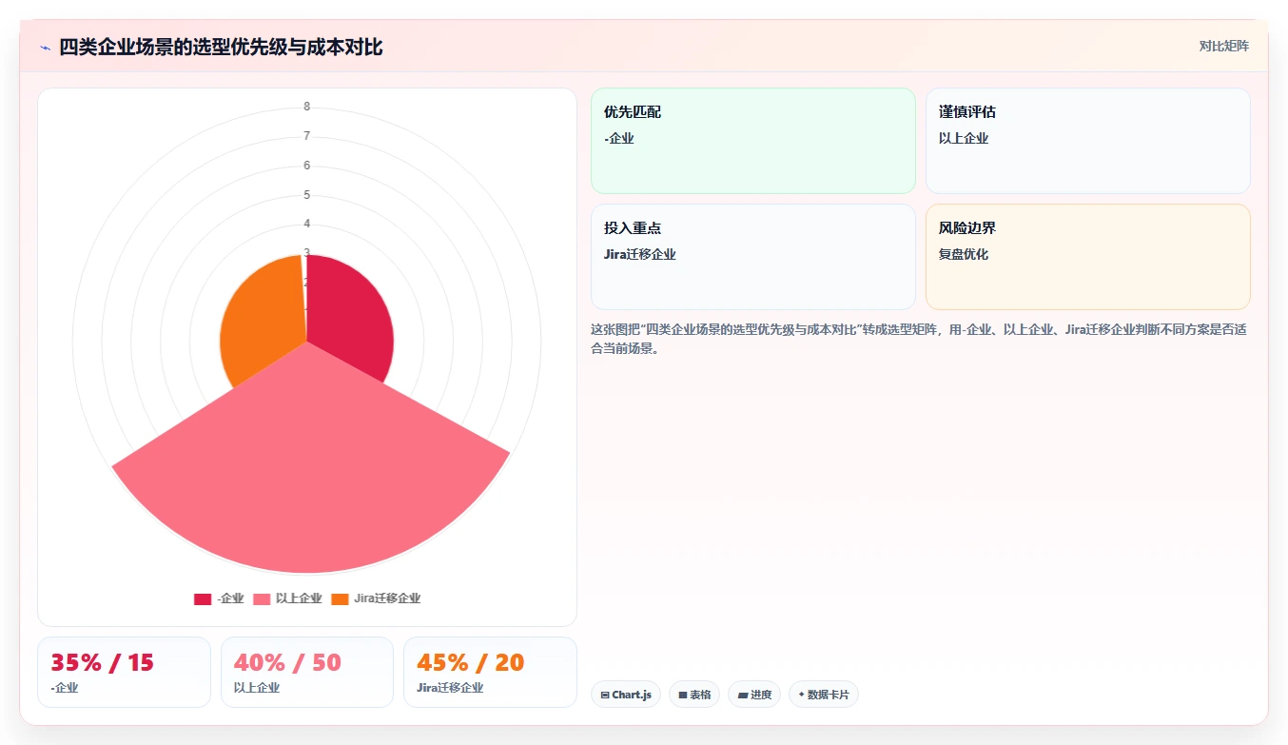Click the title 四类企业场景的选型优先级与成本对比

coord(221,48)
